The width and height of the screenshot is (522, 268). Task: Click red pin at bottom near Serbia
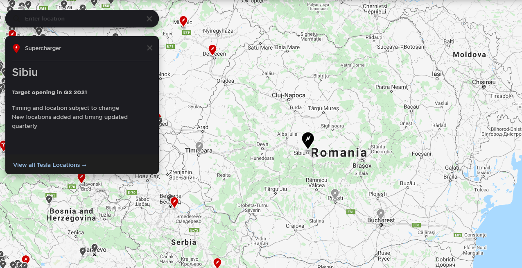[x=217, y=262]
